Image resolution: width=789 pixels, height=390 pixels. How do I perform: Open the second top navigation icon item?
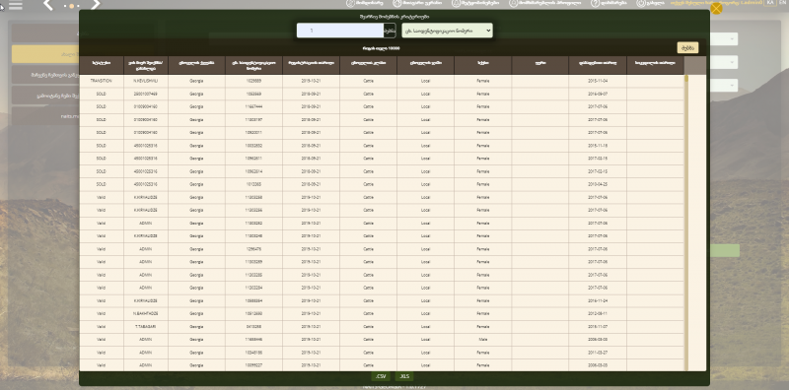click(417, 3)
